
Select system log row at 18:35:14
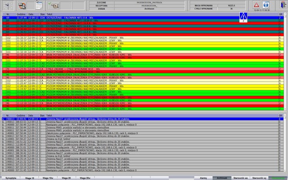pyautogui.click(x=143, y=159)
